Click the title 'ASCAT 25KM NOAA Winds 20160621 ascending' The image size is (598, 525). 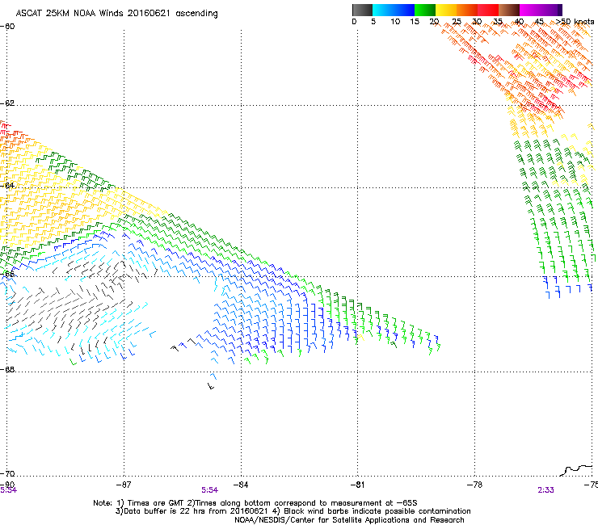[x=116, y=14]
